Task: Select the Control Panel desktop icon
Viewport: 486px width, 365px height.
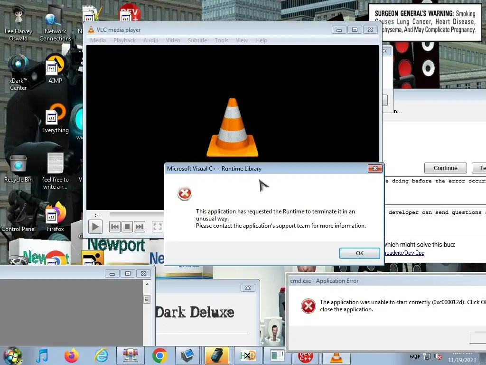Action: pyautogui.click(x=19, y=217)
